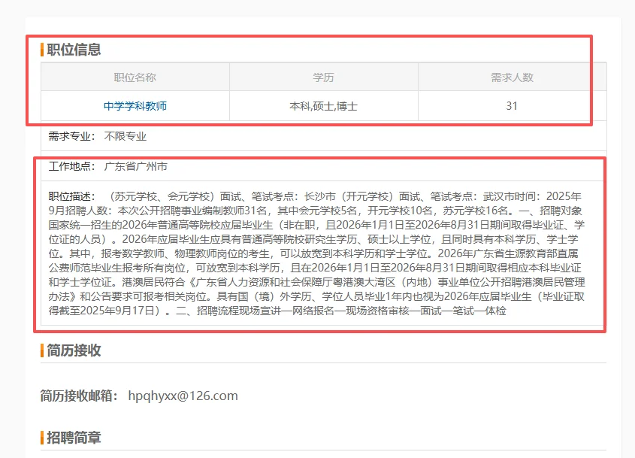Click the 职位描述 label
635x458 pixels.
pyautogui.click(x=71, y=196)
